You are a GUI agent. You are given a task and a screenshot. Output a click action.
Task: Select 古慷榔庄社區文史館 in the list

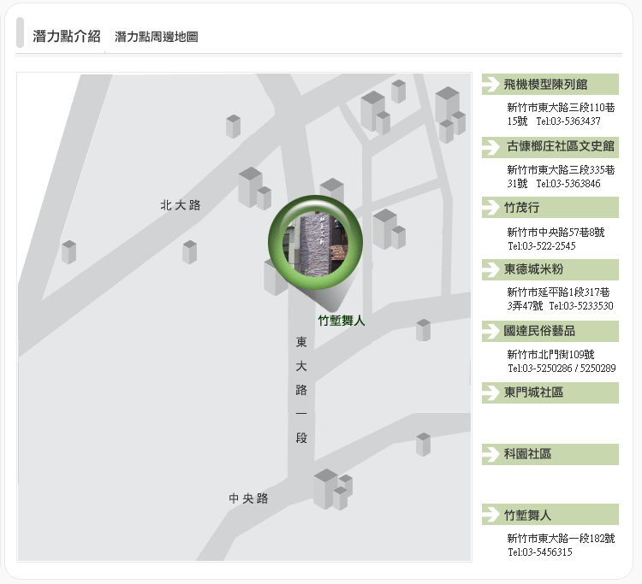pyautogui.click(x=550, y=147)
